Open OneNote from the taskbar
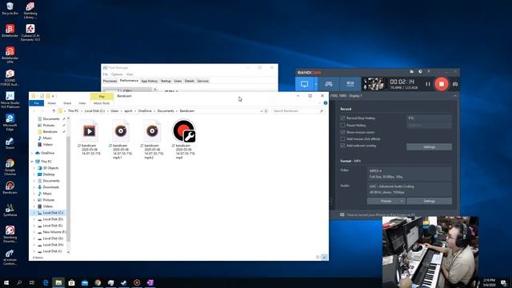 click(x=150, y=282)
